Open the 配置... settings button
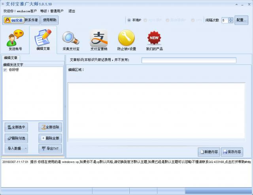Screen dimensions: 253x195 (241, 20)
